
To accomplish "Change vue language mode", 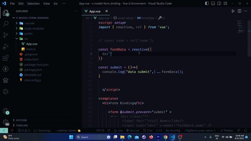I will click(x=118, y=130).
